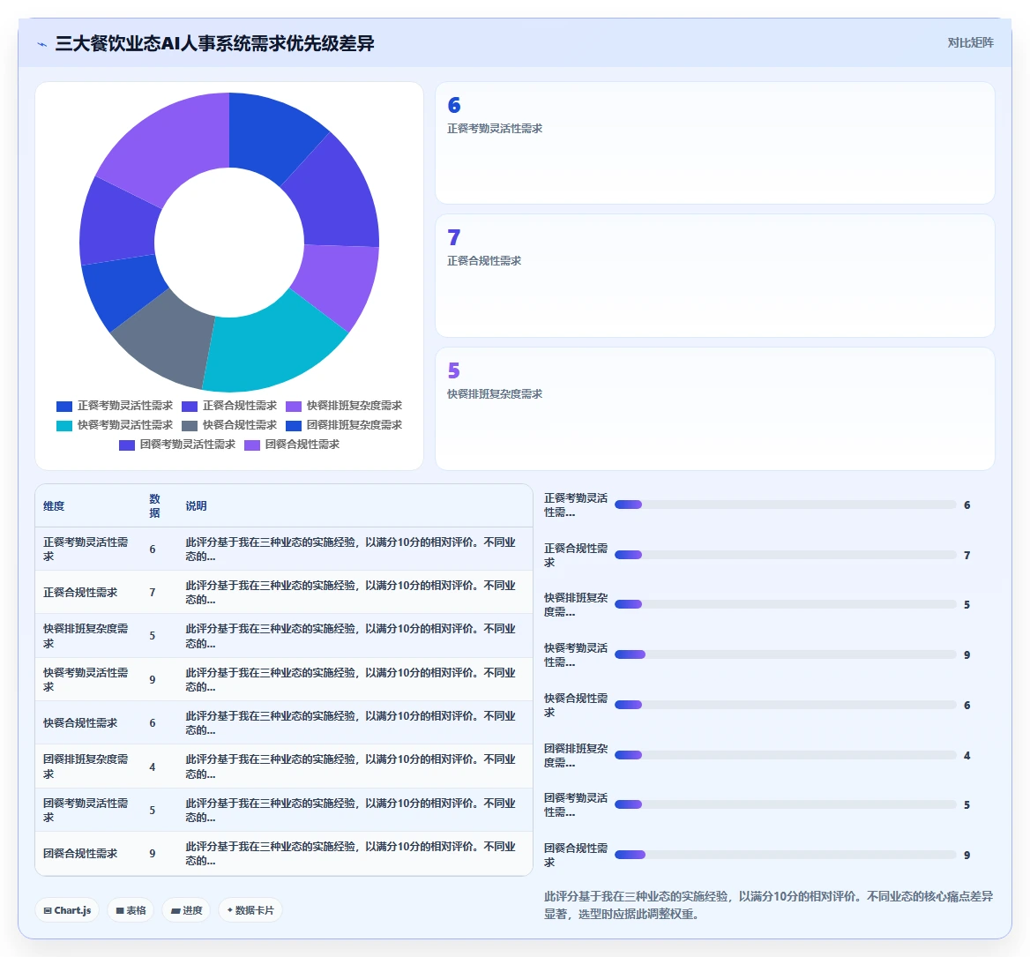The width and height of the screenshot is (1030, 957).
Task: Select the 表格 tag chip
Action: [131, 910]
